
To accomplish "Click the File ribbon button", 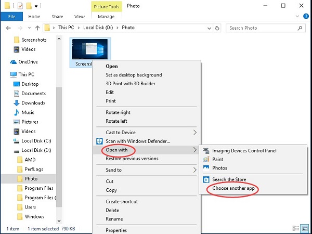I will [x=11, y=16].
